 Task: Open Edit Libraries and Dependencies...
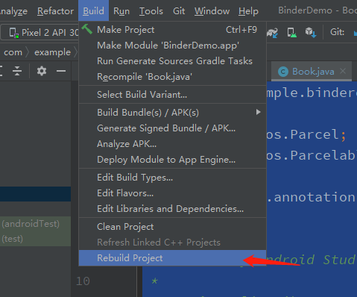172,209
